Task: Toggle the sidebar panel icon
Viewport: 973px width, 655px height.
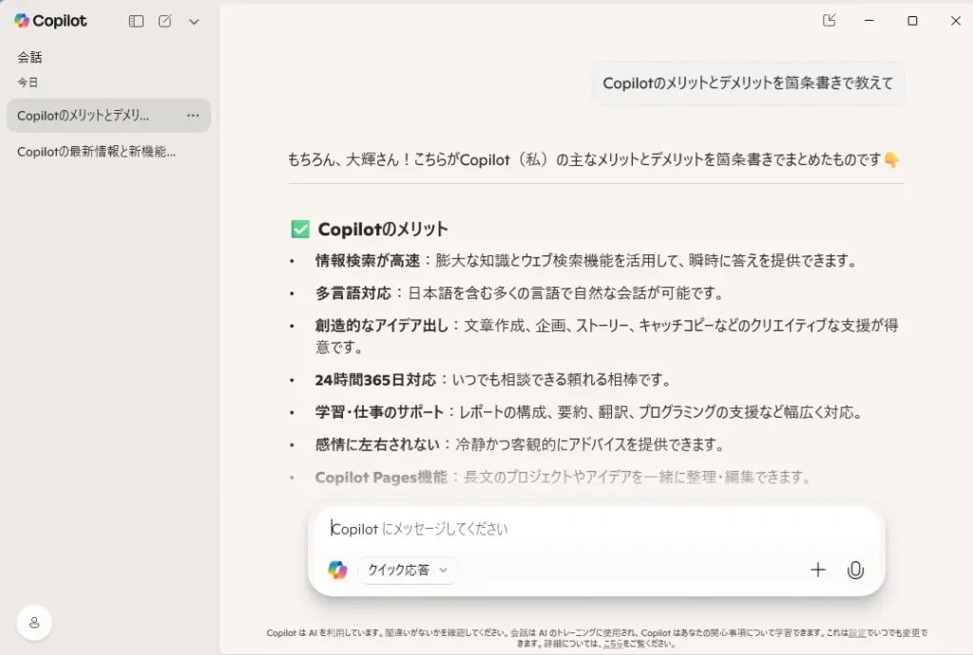Action: (x=136, y=21)
